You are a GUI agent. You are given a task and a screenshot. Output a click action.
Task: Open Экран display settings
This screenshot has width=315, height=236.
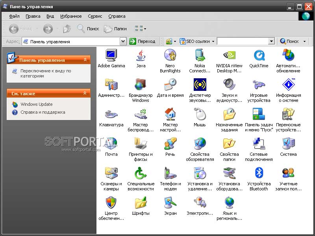point(170,206)
